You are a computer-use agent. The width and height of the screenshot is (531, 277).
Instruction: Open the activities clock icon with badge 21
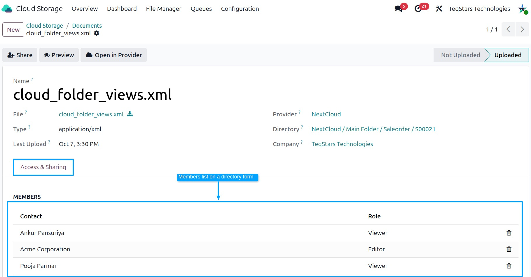pyautogui.click(x=418, y=9)
